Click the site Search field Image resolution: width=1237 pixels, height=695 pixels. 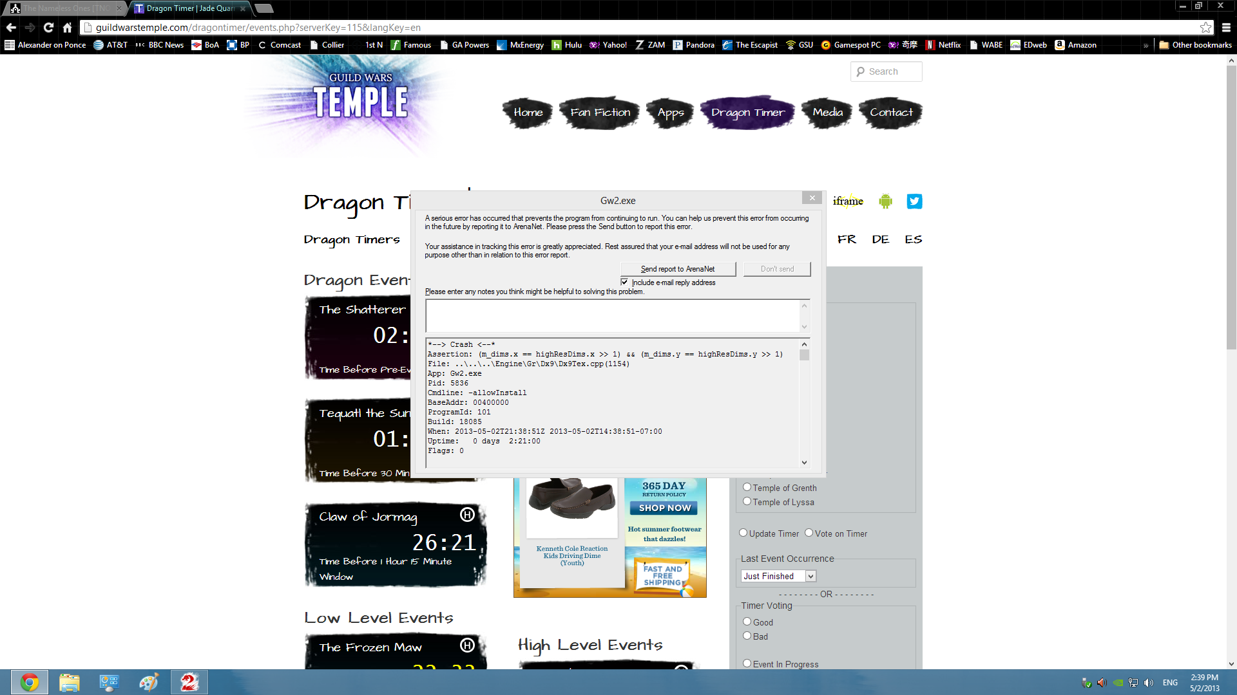[887, 71]
